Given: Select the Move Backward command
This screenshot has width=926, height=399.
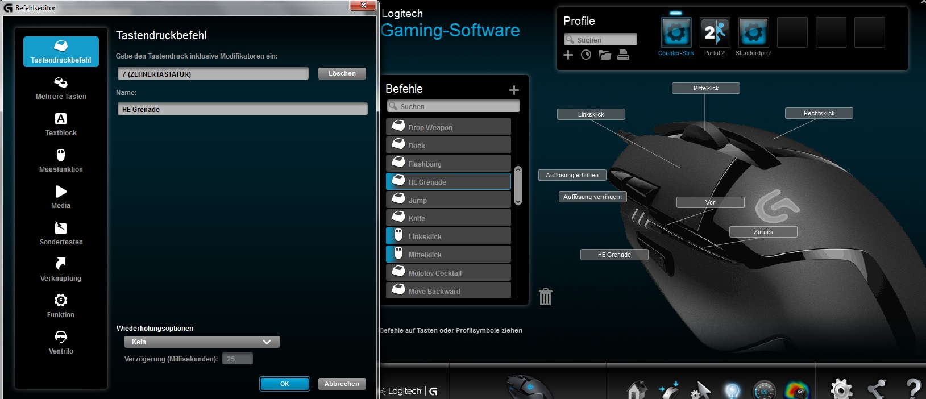Looking at the screenshot, I should pyautogui.click(x=449, y=290).
